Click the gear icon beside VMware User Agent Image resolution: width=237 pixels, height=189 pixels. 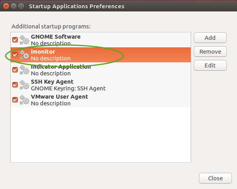pyautogui.click(x=25, y=100)
